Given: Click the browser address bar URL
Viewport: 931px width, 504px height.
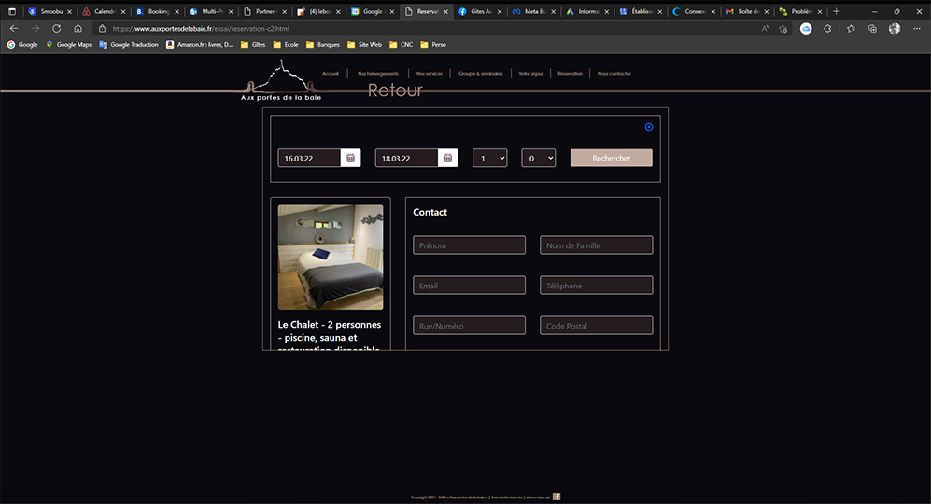Looking at the screenshot, I should tap(201, 29).
